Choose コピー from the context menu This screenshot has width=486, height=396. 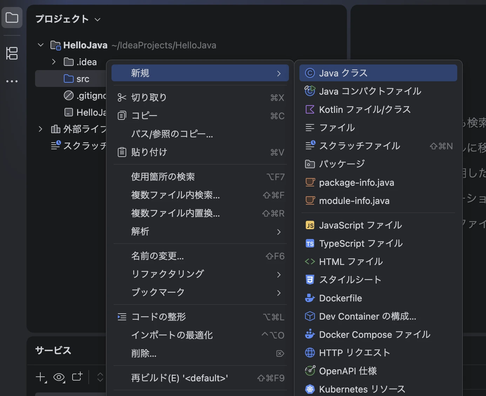click(x=200, y=116)
